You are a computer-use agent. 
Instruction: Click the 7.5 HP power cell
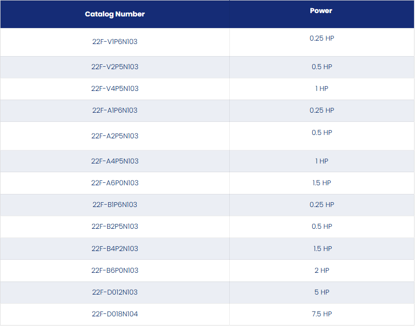click(x=322, y=314)
